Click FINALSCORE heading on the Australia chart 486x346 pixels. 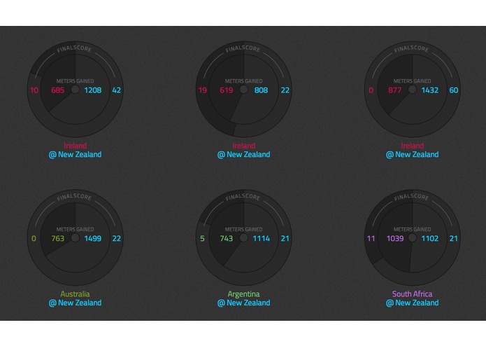pos(74,197)
